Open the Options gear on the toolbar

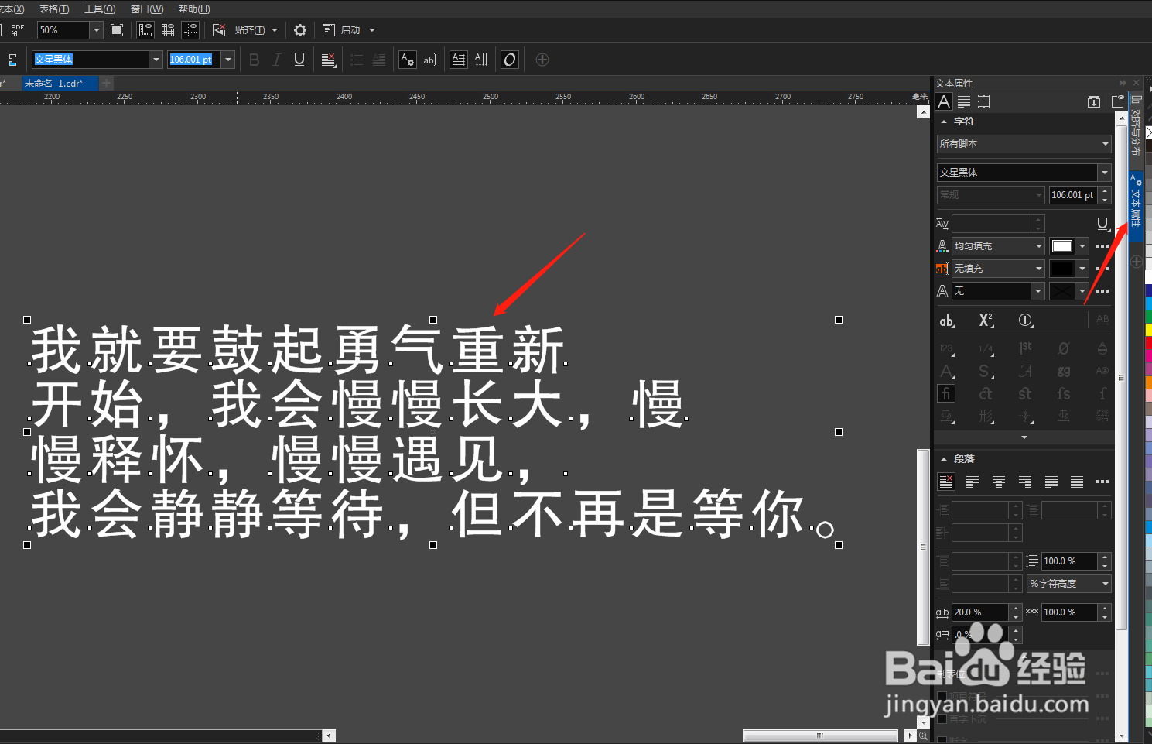coord(300,30)
